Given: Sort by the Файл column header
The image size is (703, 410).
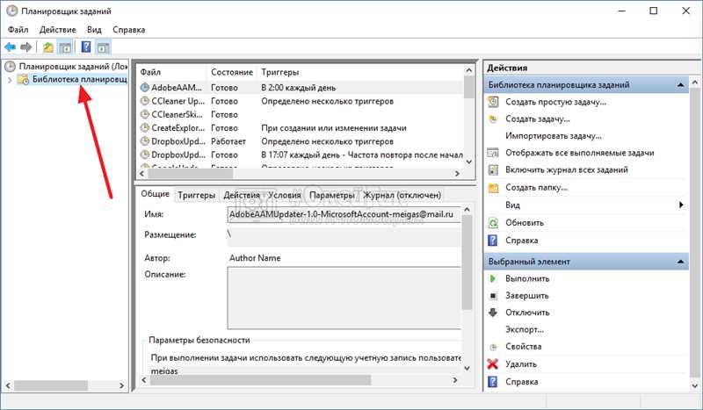Looking at the screenshot, I should pyautogui.click(x=171, y=72).
